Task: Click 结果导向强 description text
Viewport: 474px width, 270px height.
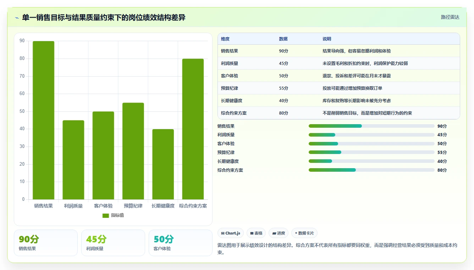Action: click(357, 51)
